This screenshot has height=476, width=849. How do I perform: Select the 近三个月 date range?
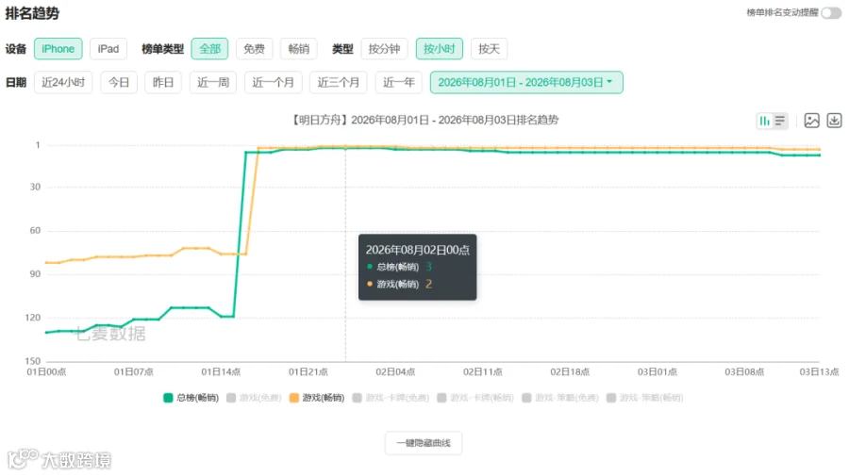[339, 82]
